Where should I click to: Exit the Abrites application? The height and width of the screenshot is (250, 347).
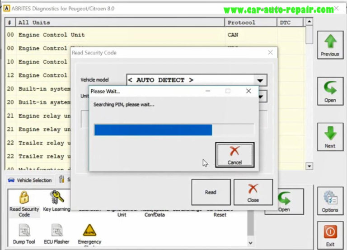(x=330, y=235)
